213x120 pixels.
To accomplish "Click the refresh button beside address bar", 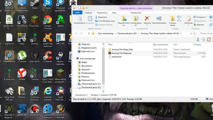I will [194, 33].
